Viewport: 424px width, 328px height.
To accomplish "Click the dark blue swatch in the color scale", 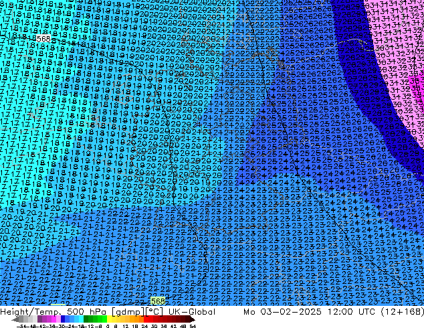I will [63, 319].
